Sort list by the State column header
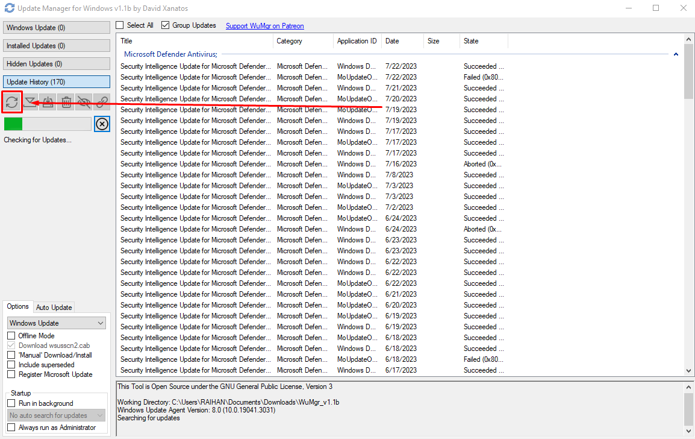Screen dimensions: 695x439 (x=484, y=41)
